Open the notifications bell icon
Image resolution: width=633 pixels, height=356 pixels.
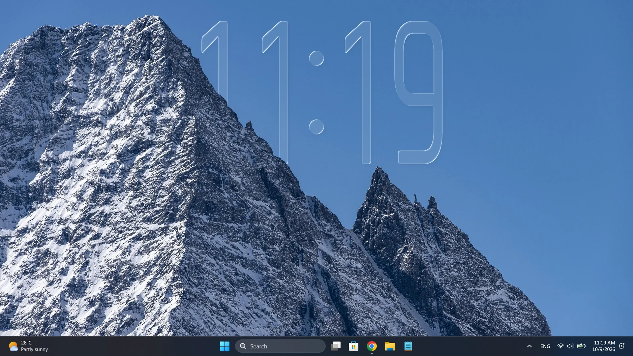tap(622, 346)
